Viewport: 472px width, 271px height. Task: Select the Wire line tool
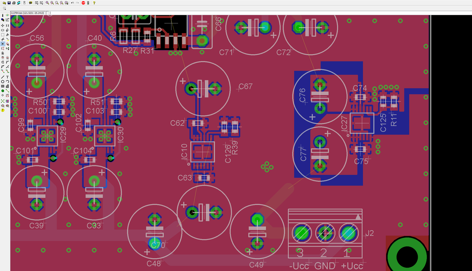click(x=3, y=77)
